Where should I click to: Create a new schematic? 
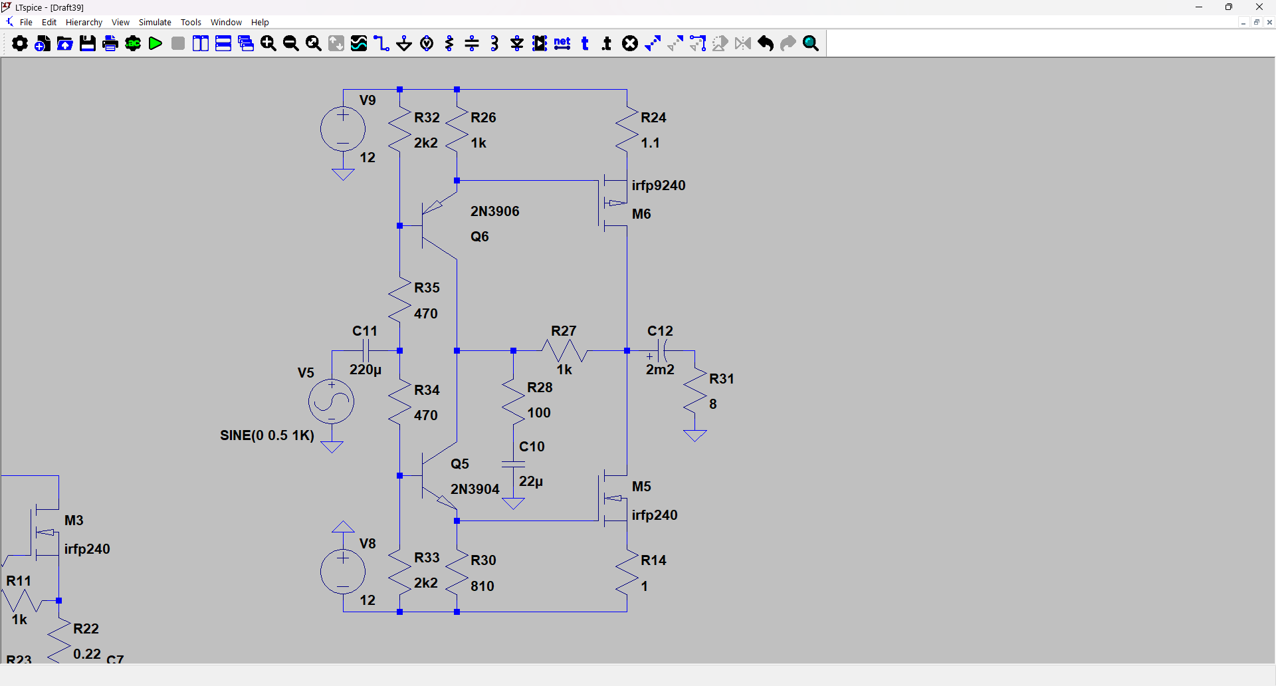coord(43,44)
